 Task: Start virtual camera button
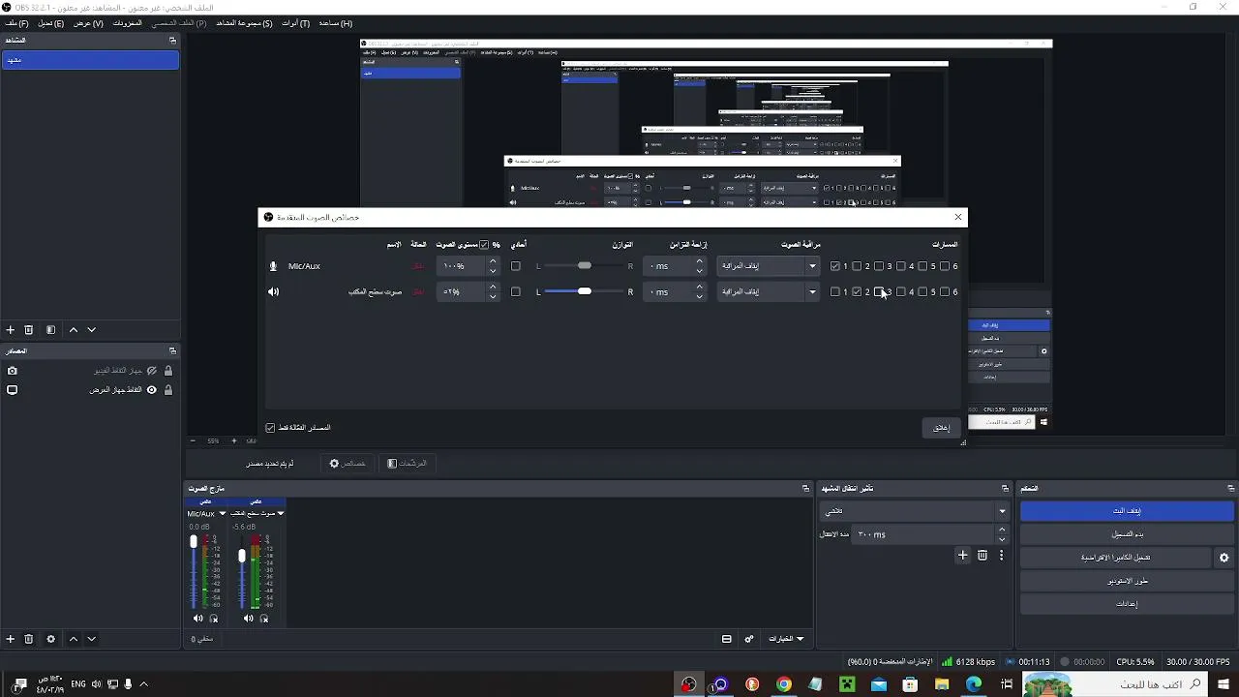(1115, 558)
